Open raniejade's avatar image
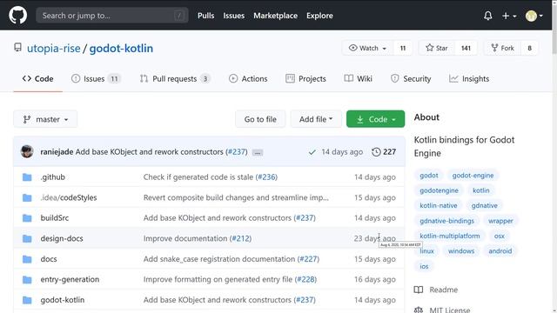This screenshot has height=313, width=557. point(27,152)
